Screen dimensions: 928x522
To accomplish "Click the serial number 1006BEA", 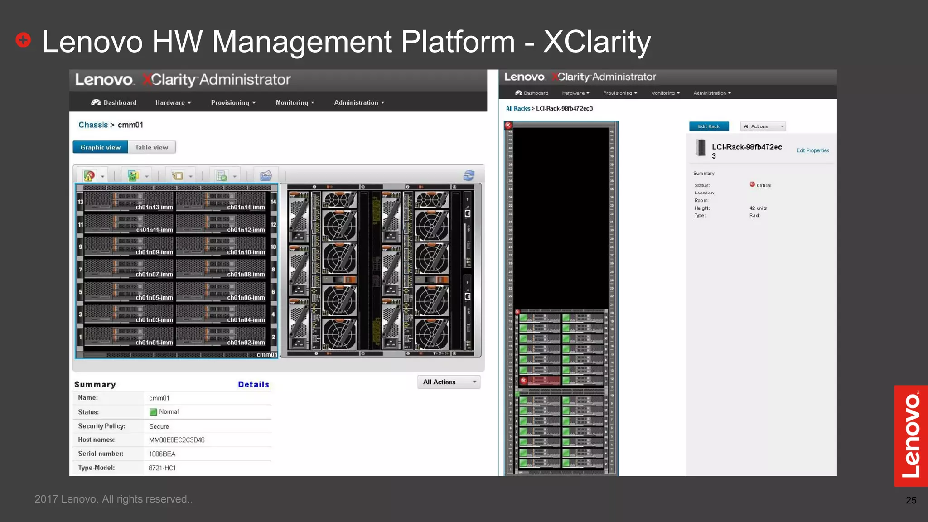I will pos(162,454).
